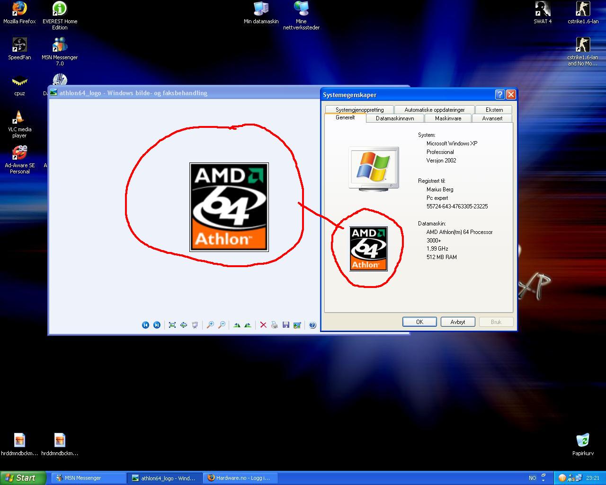Switch to Systemgjenoppretting tab
This screenshot has height=485, width=606.
click(x=359, y=109)
